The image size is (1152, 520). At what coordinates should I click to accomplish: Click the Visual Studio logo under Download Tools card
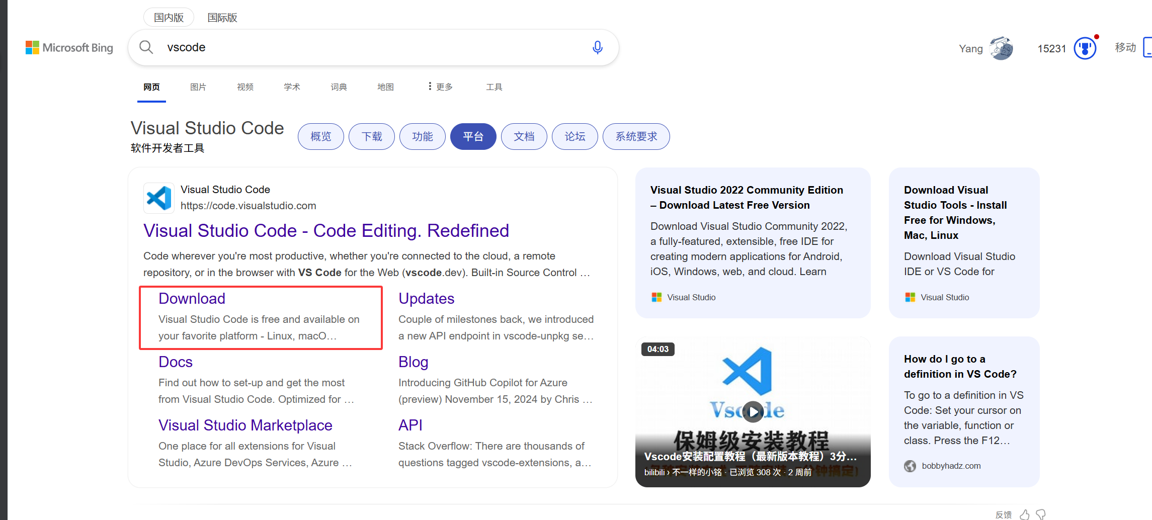pos(910,297)
